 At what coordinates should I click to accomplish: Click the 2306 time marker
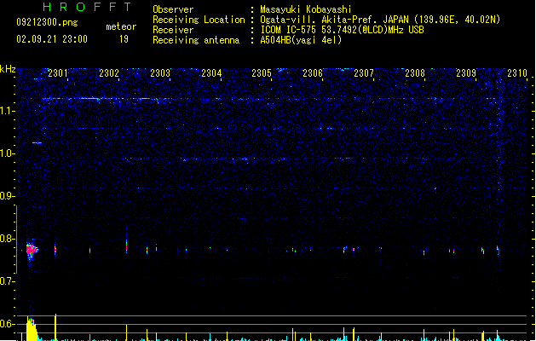click(x=313, y=73)
